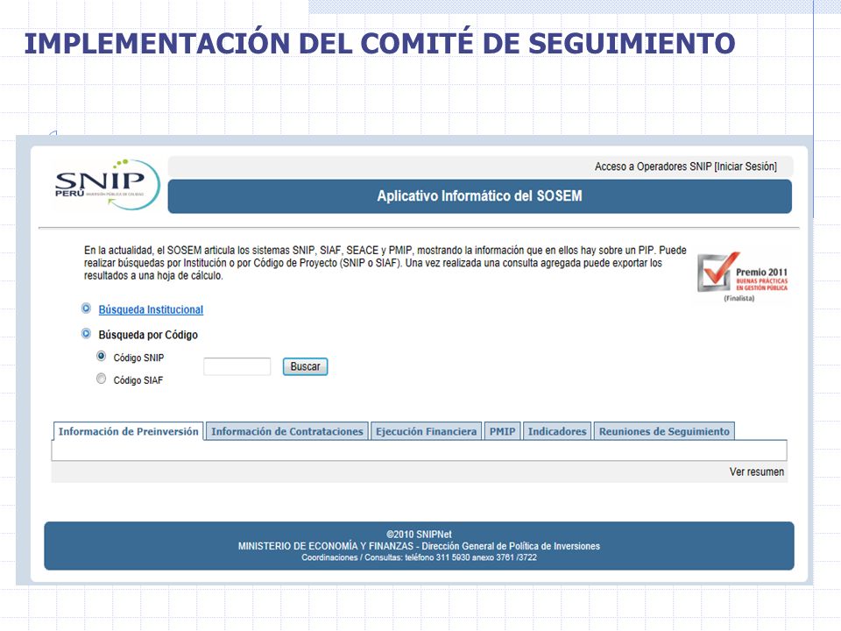Show the Reuniones de Seguimiento tab

click(664, 431)
